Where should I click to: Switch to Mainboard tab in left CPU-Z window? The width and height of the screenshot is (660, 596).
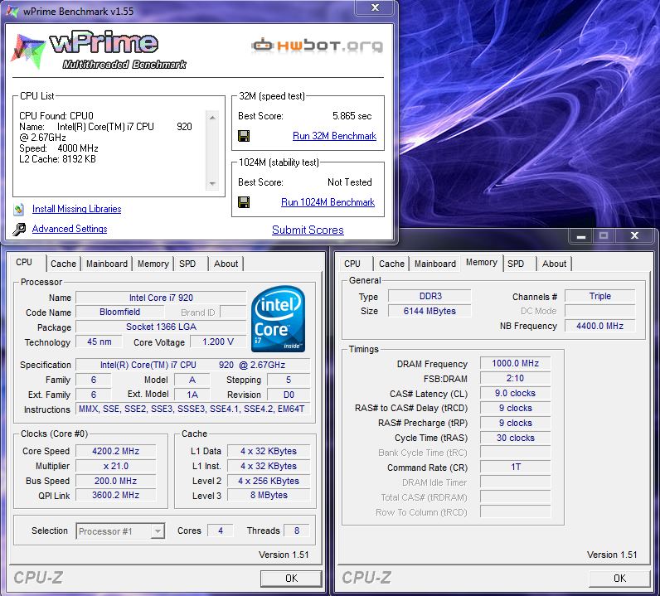tap(107, 264)
